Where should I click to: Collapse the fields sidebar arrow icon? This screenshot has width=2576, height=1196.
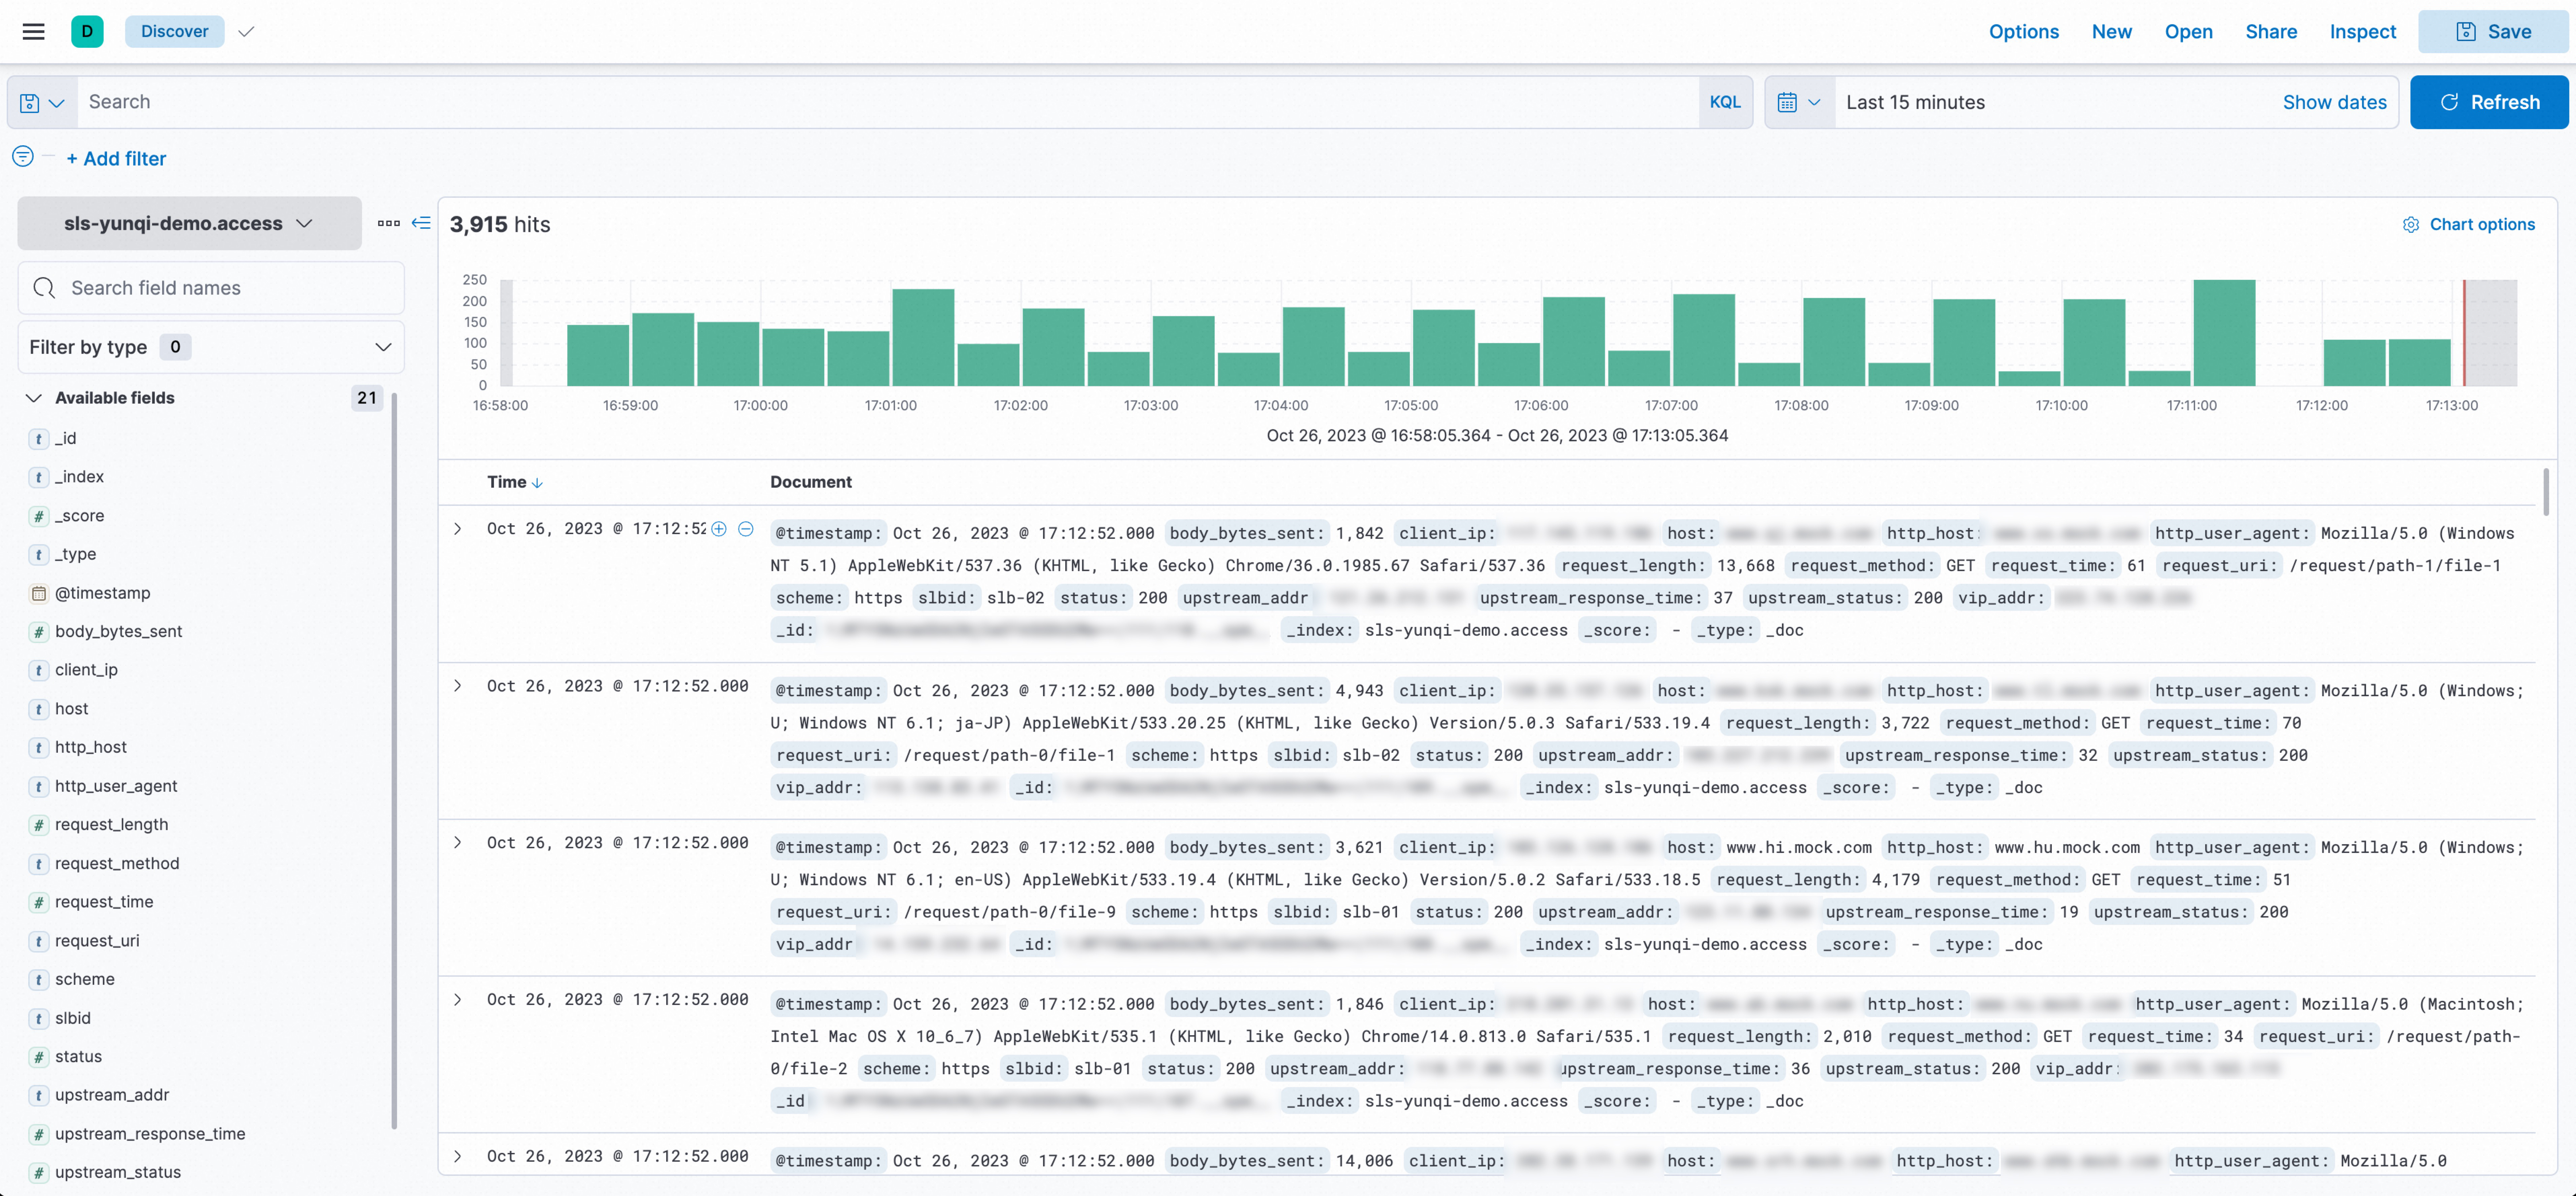(421, 223)
